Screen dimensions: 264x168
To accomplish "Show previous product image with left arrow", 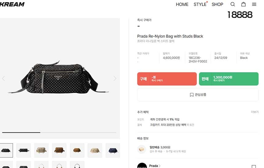I will [3, 78].
